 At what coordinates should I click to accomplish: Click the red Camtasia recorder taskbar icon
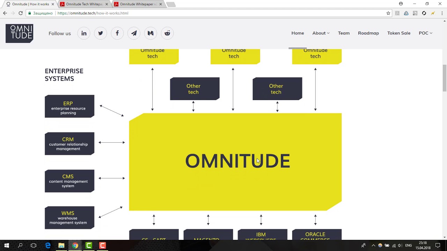(x=102, y=245)
